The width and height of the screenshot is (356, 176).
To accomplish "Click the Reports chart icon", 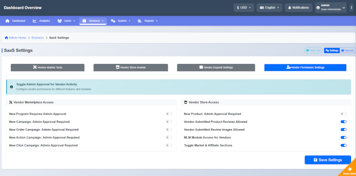I will coord(140,21).
